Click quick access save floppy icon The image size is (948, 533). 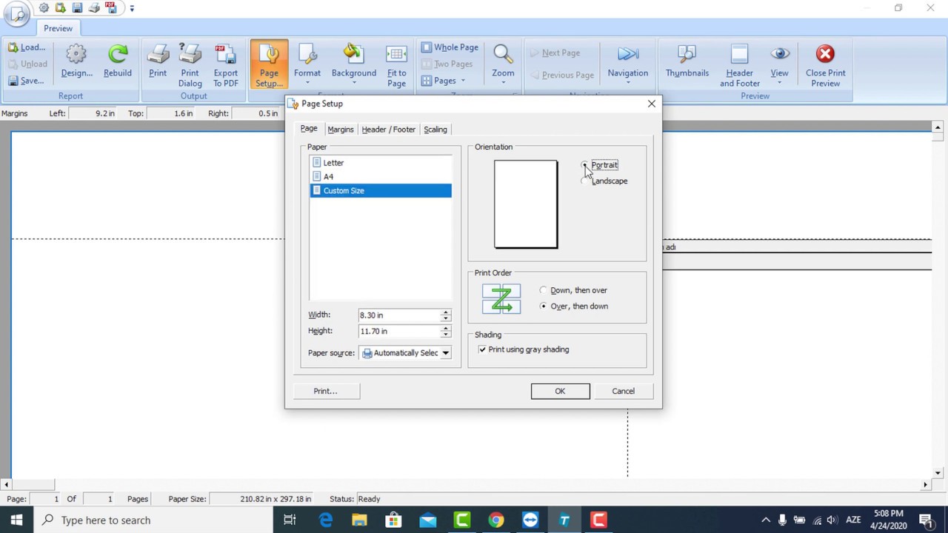[x=77, y=8]
